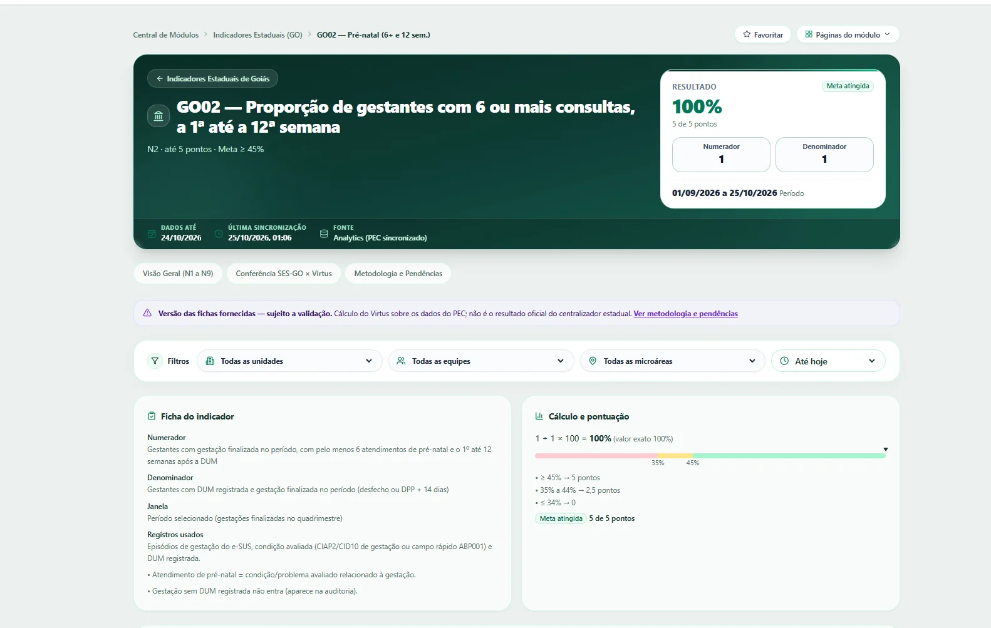Expand the Páginas do módulo menu
This screenshot has height=628, width=991.
click(848, 34)
